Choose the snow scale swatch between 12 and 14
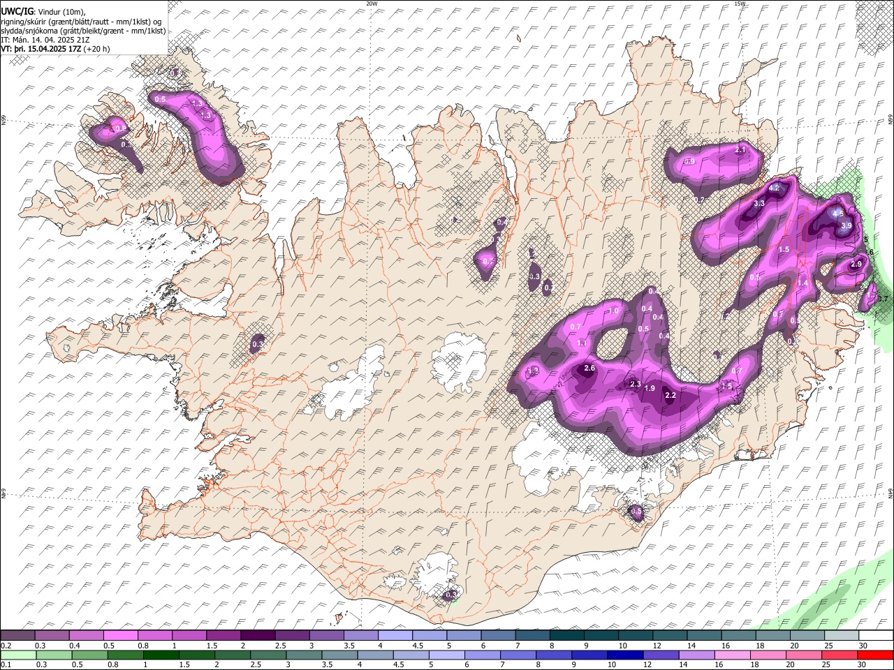 tap(669, 636)
